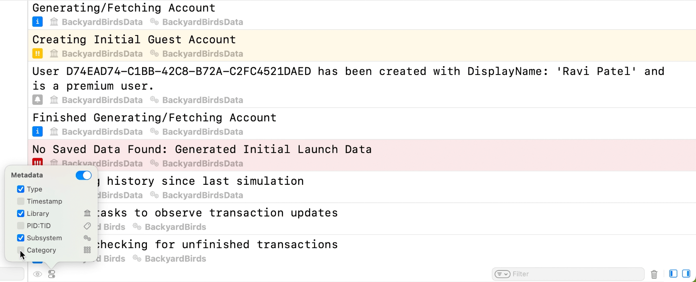Toggle the right console pane icon
This screenshot has width=696, height=282.
(x=686, y=274)
